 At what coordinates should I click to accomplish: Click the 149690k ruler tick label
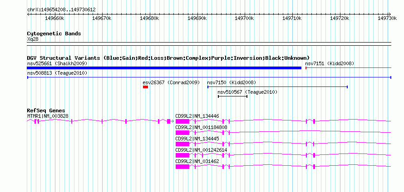click(x=197, y=18)
